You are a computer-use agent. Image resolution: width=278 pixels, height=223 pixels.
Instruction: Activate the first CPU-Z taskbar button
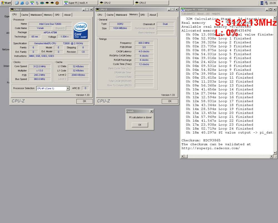click(x=116, y=3)
